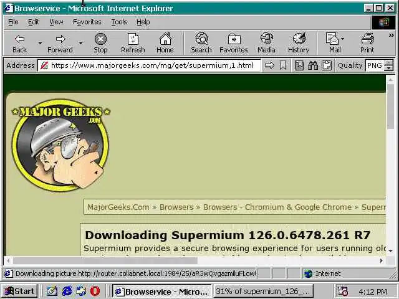Open the Search pane
Screen dimensions: 399x299
[x=201, y=43]
